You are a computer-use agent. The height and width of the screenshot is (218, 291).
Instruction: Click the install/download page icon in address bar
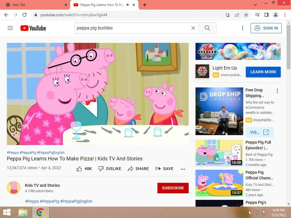click(x=228, y=15)
